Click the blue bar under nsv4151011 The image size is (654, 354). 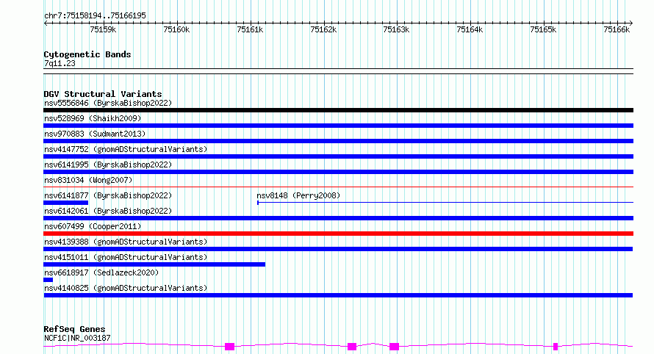click(154, 264)
